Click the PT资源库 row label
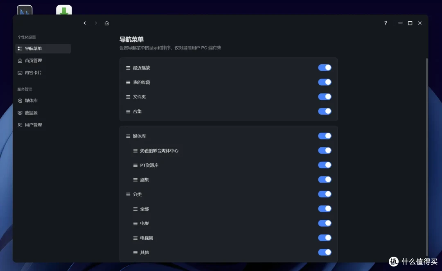This screenshot has height=271, width=442. [149, 165]
